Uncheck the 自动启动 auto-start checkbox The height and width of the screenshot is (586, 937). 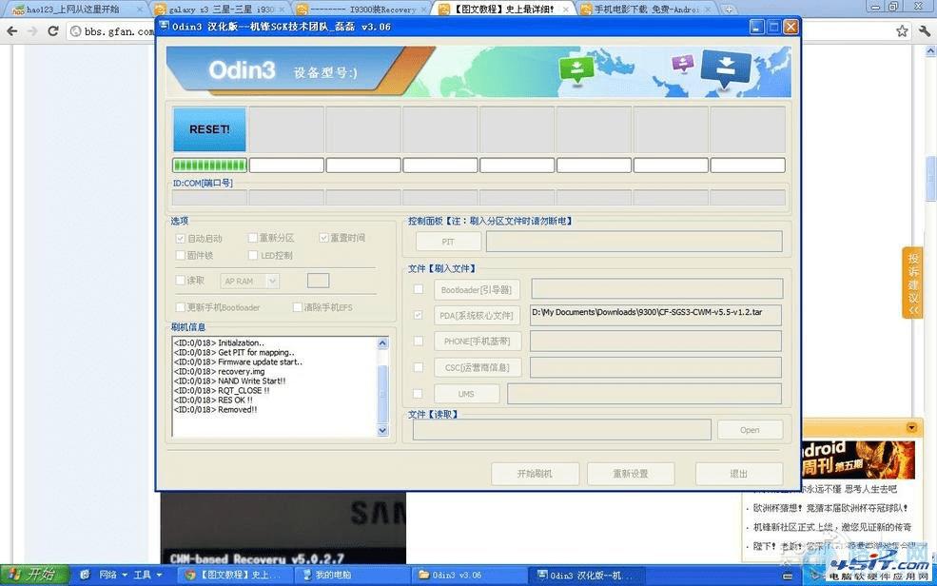(x=180, y=238)
